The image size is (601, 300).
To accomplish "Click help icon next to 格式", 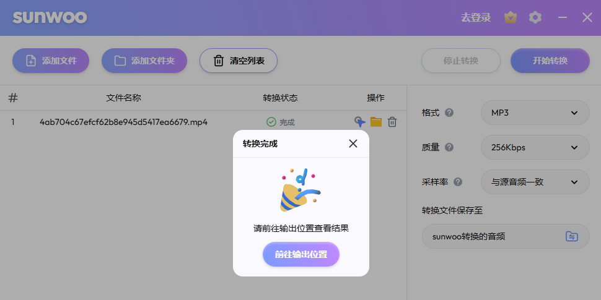I will click(449, 113).
